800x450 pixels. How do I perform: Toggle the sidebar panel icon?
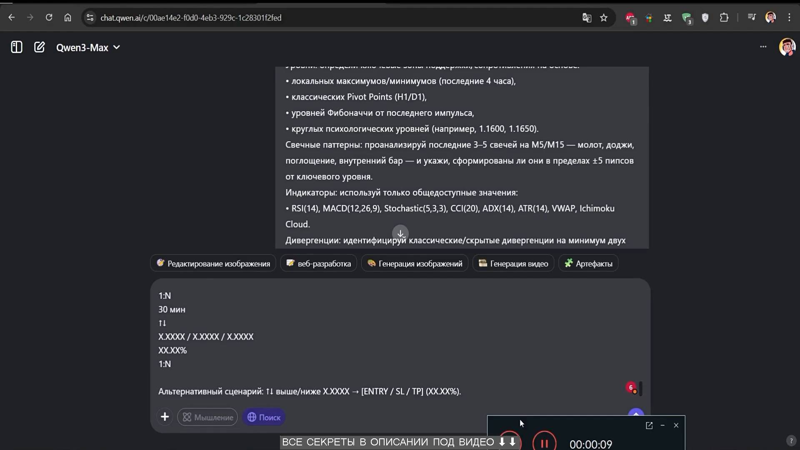click(17, 47)
